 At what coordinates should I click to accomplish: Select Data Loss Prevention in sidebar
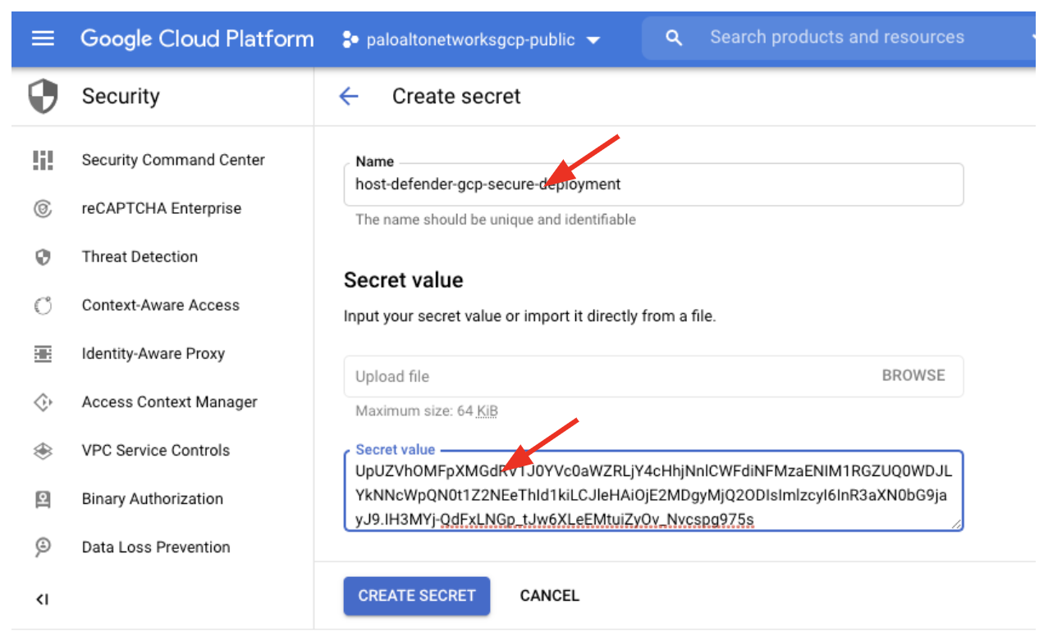point(156,547)
